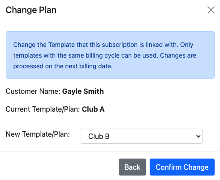Dismiss the dialog with the X icon
This screenshot has width=220, height=180.
[211, 10]
